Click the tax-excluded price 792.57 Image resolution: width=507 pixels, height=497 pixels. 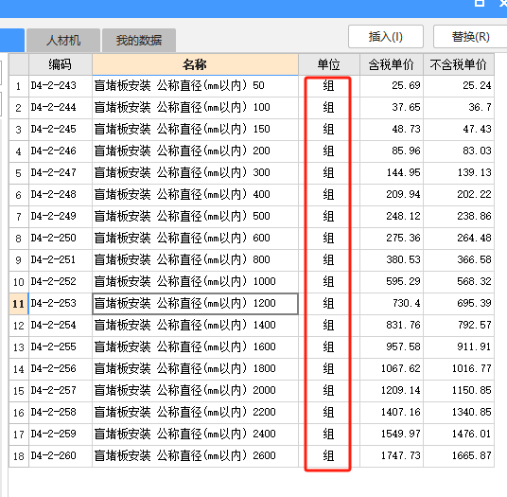click(x=459, y=326)
